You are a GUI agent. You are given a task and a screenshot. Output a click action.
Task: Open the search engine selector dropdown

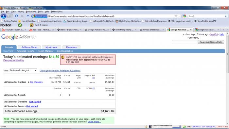click(185, 16)
